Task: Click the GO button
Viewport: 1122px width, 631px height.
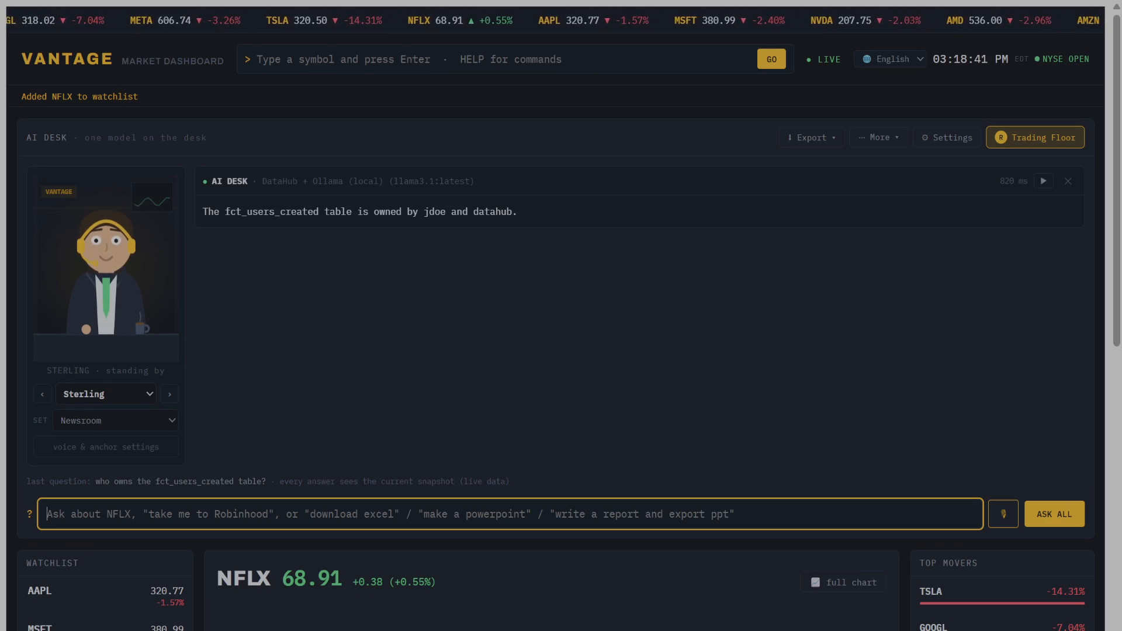Action: pos(771,59)
